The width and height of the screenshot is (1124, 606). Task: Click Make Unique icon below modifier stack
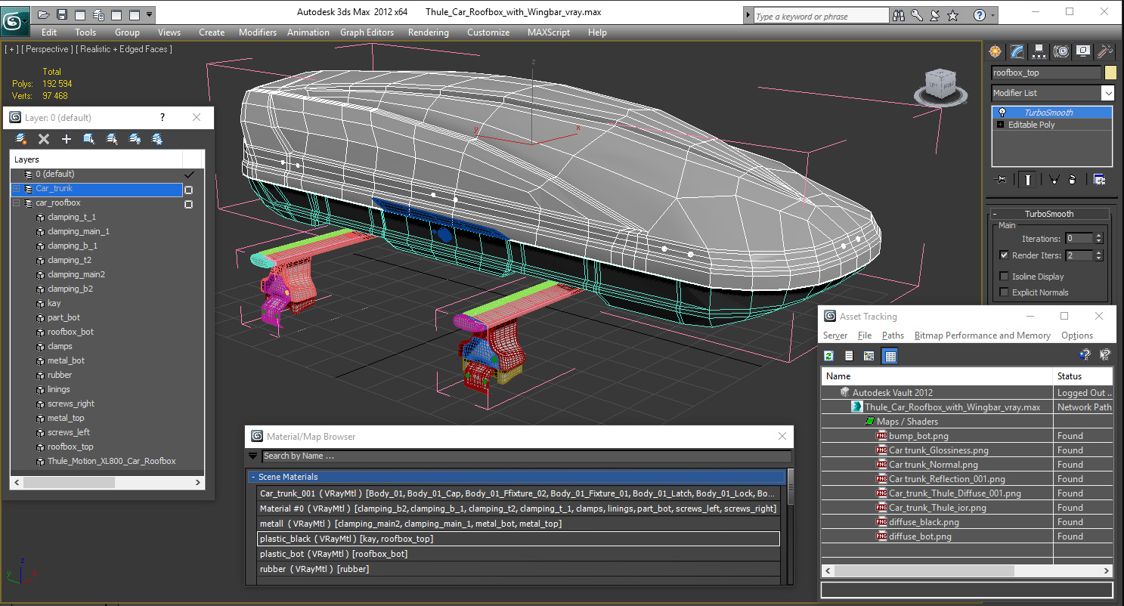(1053, 180)
